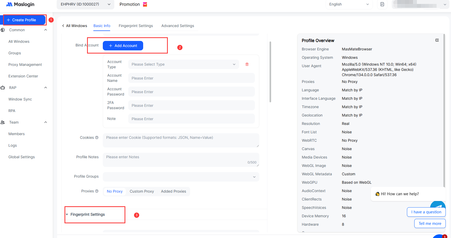The image size is (451, 238).
Task: Open Proxy Management in the sidebar
Action: pyautogui.click(x=25, y=65)
